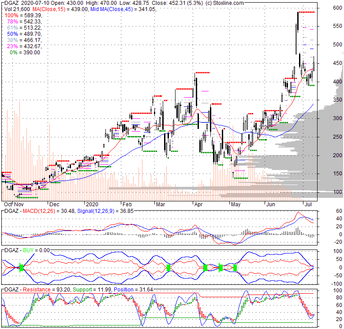Screen dimensions: 344x329
Task: Click the May date axis label
Action: [x=236, y=204]
